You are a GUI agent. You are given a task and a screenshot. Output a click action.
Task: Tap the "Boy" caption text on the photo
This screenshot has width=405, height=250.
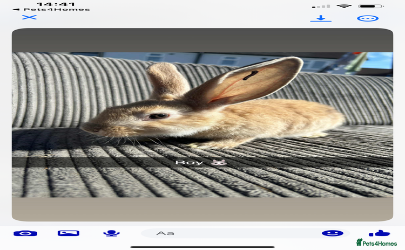(x=190, y=162)
